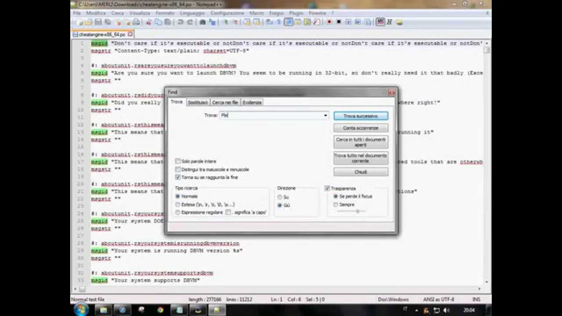Image resolution: width=562 pixels, height=316 pixels.
Task: Click 'Dos\Windows' in status bar
Action: coord(393,299)
